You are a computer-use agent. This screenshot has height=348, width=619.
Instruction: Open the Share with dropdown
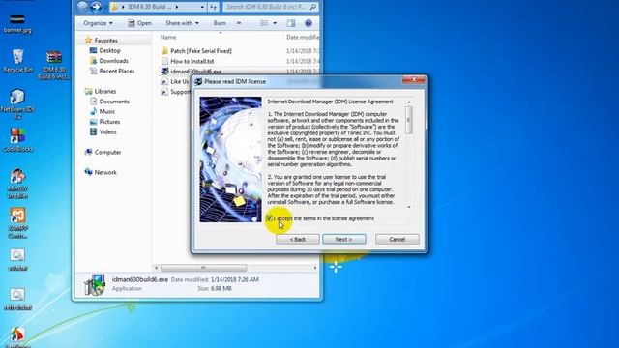tap(182, 23)
